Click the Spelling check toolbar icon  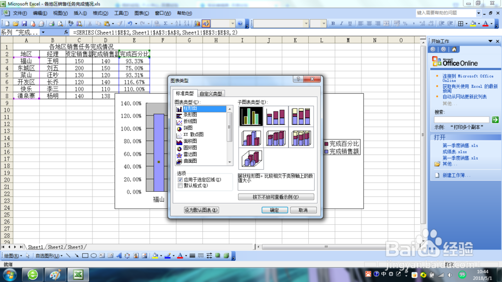click(70, 24)
